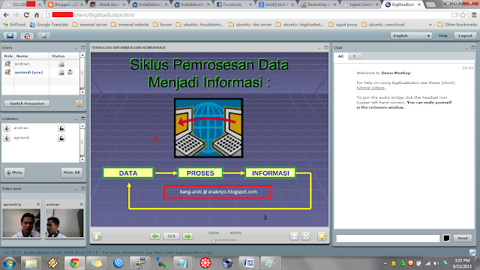Mute apriandi's microphone in Listeners

(7, 138)
